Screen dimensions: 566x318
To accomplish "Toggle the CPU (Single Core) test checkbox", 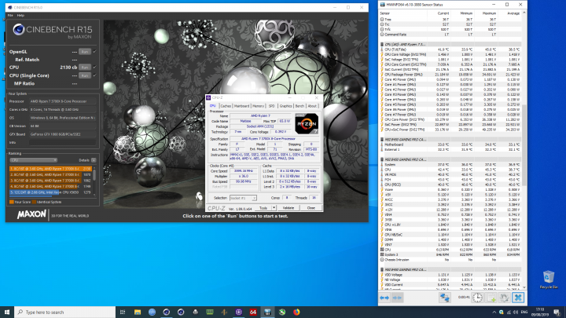I will pyautogui.click(x=94, y=75).
